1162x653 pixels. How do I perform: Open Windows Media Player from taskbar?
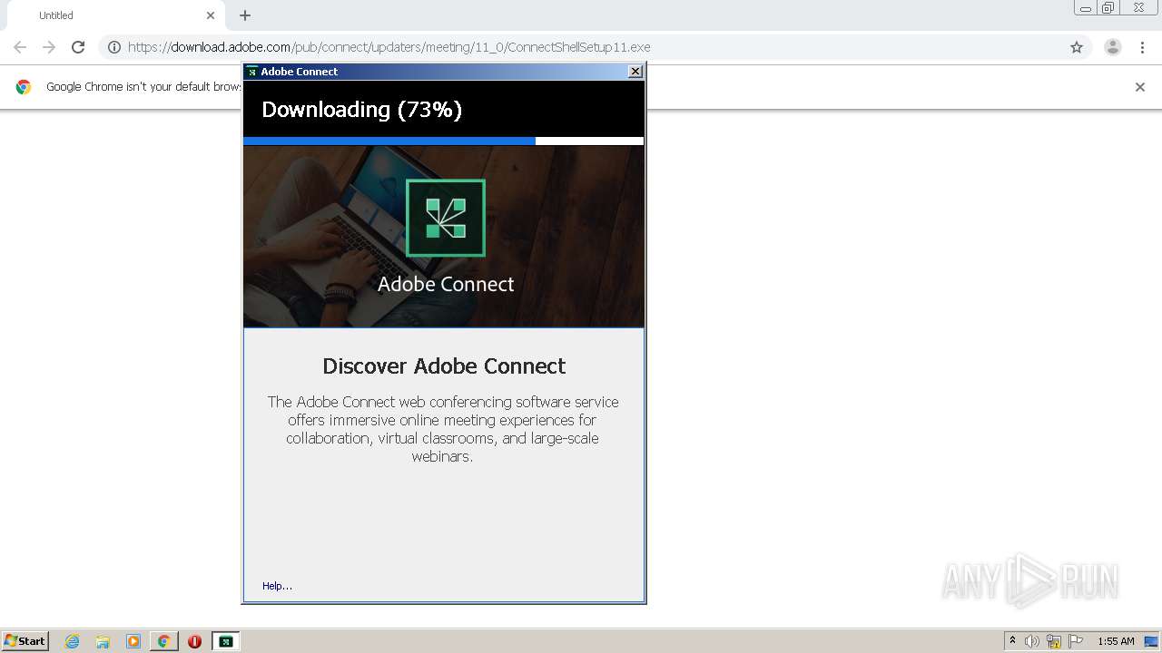coord(133,641)
